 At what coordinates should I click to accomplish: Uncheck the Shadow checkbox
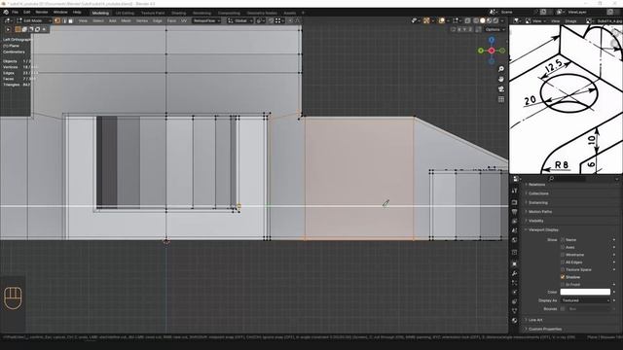pos(563,277)
